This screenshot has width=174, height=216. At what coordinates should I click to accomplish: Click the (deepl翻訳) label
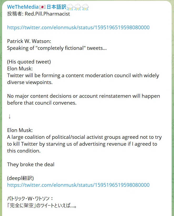[20, 178]
